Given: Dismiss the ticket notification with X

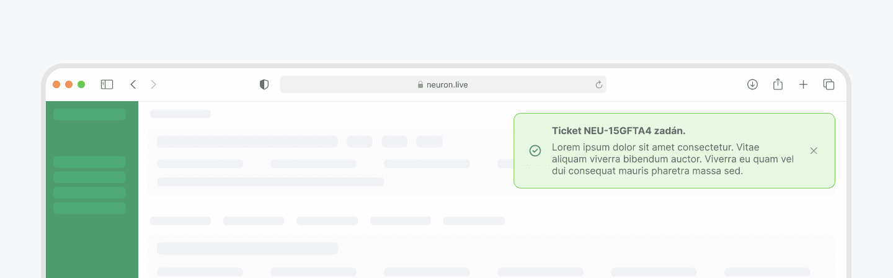Looking at the screenshot, I should point(814,151).
